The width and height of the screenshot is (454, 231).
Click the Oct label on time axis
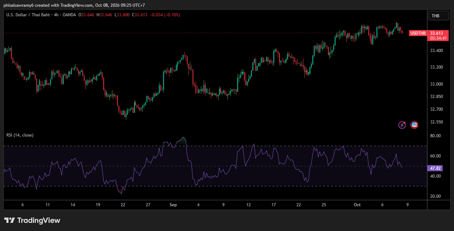click(357, 205)
